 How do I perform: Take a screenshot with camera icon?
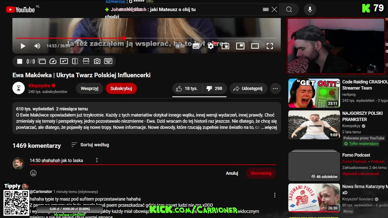[x=97, y=61]
